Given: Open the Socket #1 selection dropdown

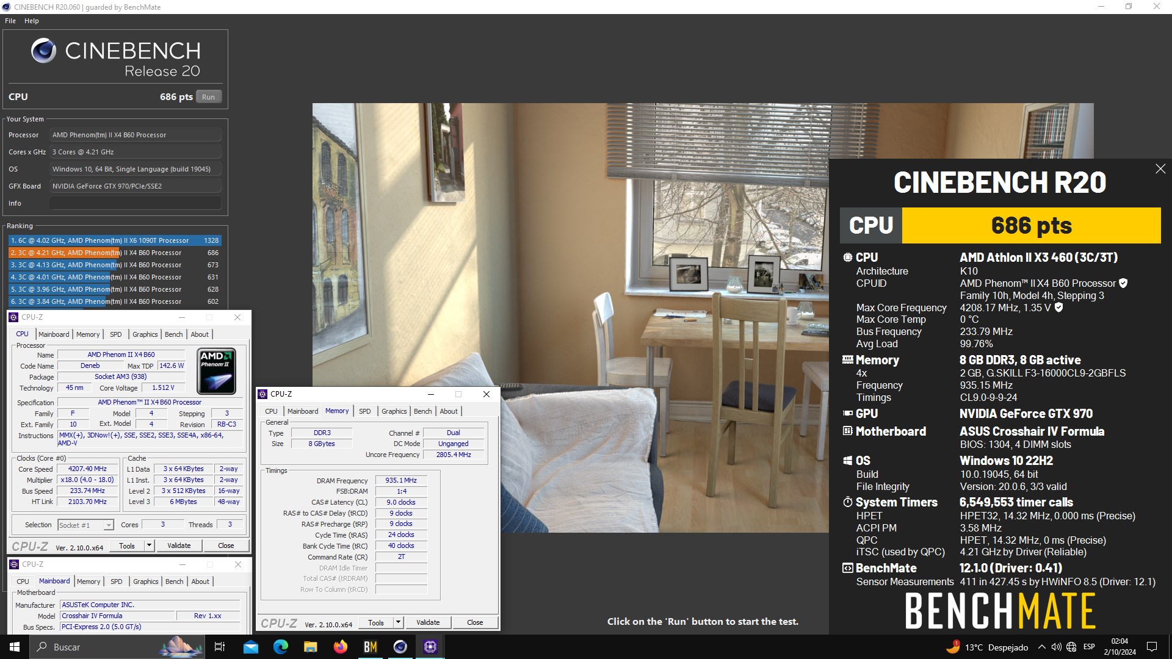Looking at the screenshot, I should point(85,525).
